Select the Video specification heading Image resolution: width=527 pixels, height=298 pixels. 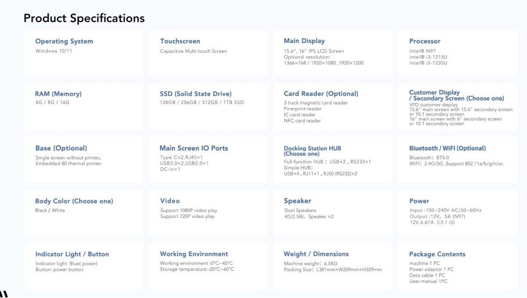(x=170, y=201)
